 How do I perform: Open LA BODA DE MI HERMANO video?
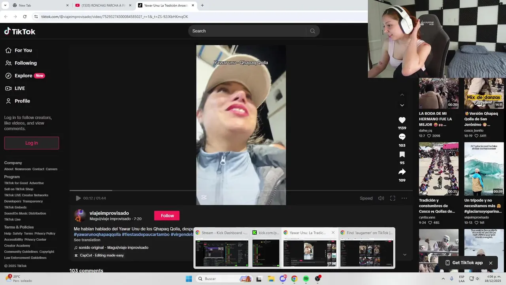439,93
